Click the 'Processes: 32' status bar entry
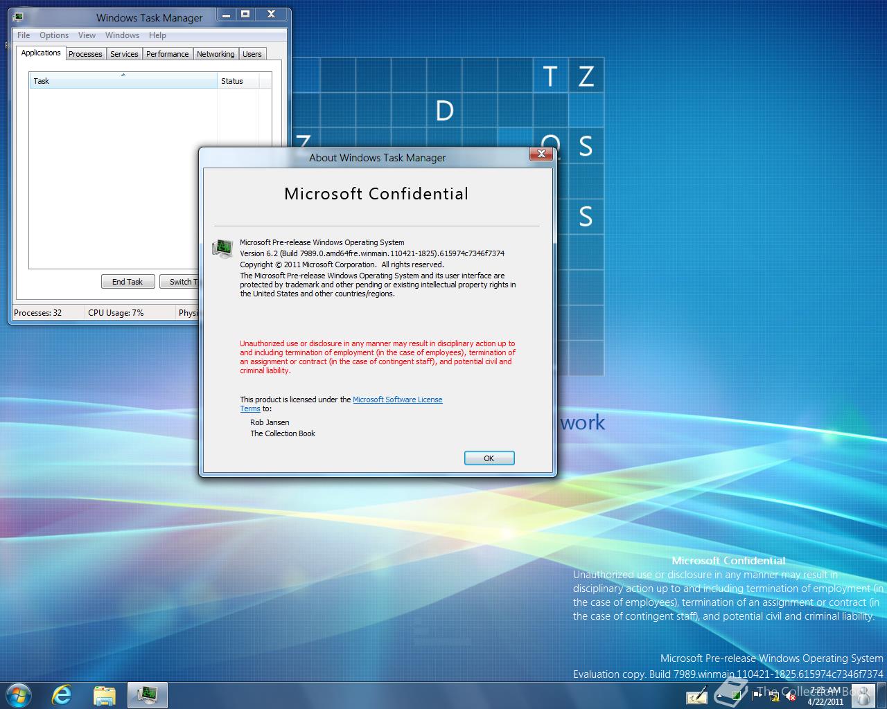The width and height of the screenshot is (887, 709). [38, 313]
